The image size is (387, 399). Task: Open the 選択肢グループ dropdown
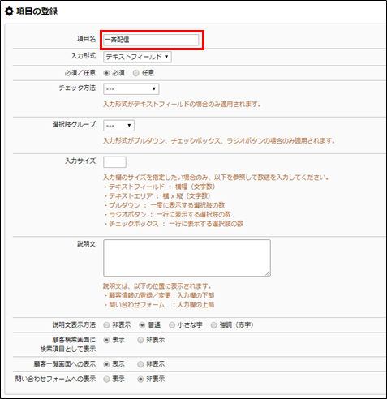[x=118, y=126]
